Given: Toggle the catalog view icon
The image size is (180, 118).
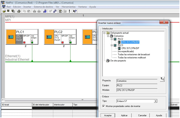Looking at the screenshot, I should (61, 11).
